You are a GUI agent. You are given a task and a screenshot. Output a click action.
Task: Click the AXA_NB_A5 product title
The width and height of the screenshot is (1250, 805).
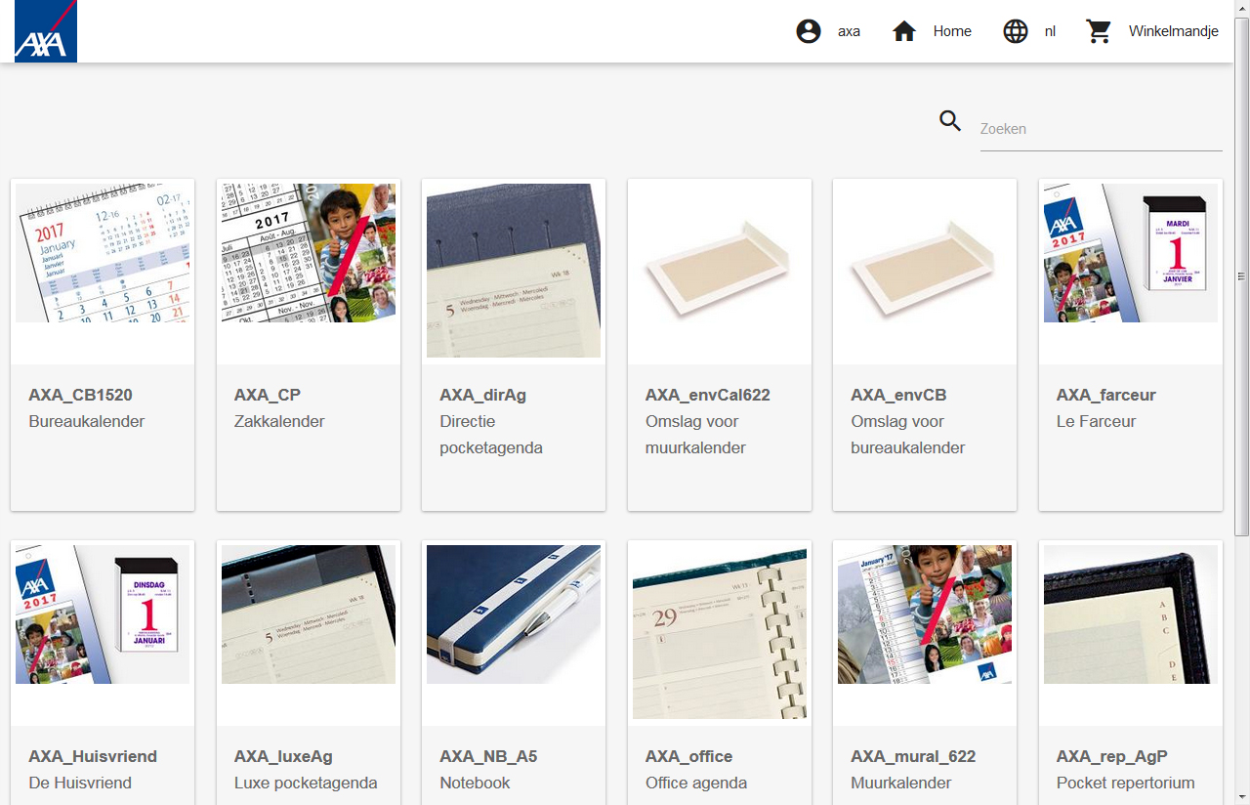(x=488, y=756)
